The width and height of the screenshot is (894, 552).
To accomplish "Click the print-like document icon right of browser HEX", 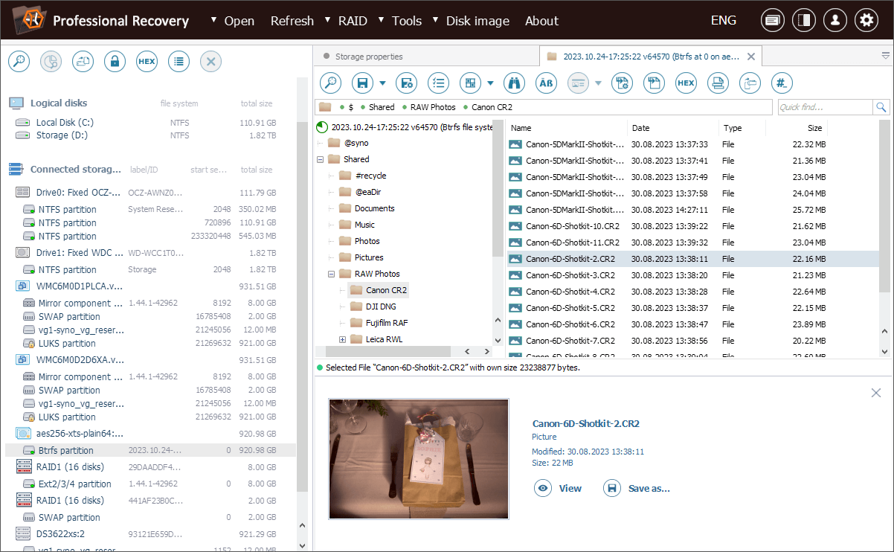I will click(x=718, y=83).
